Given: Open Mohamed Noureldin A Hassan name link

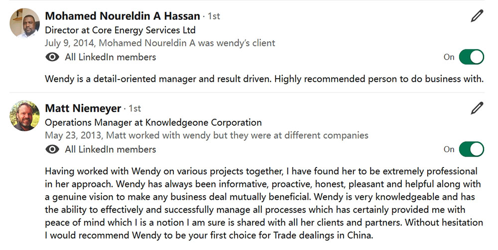Looking at the screenshot, I should 123,16.
